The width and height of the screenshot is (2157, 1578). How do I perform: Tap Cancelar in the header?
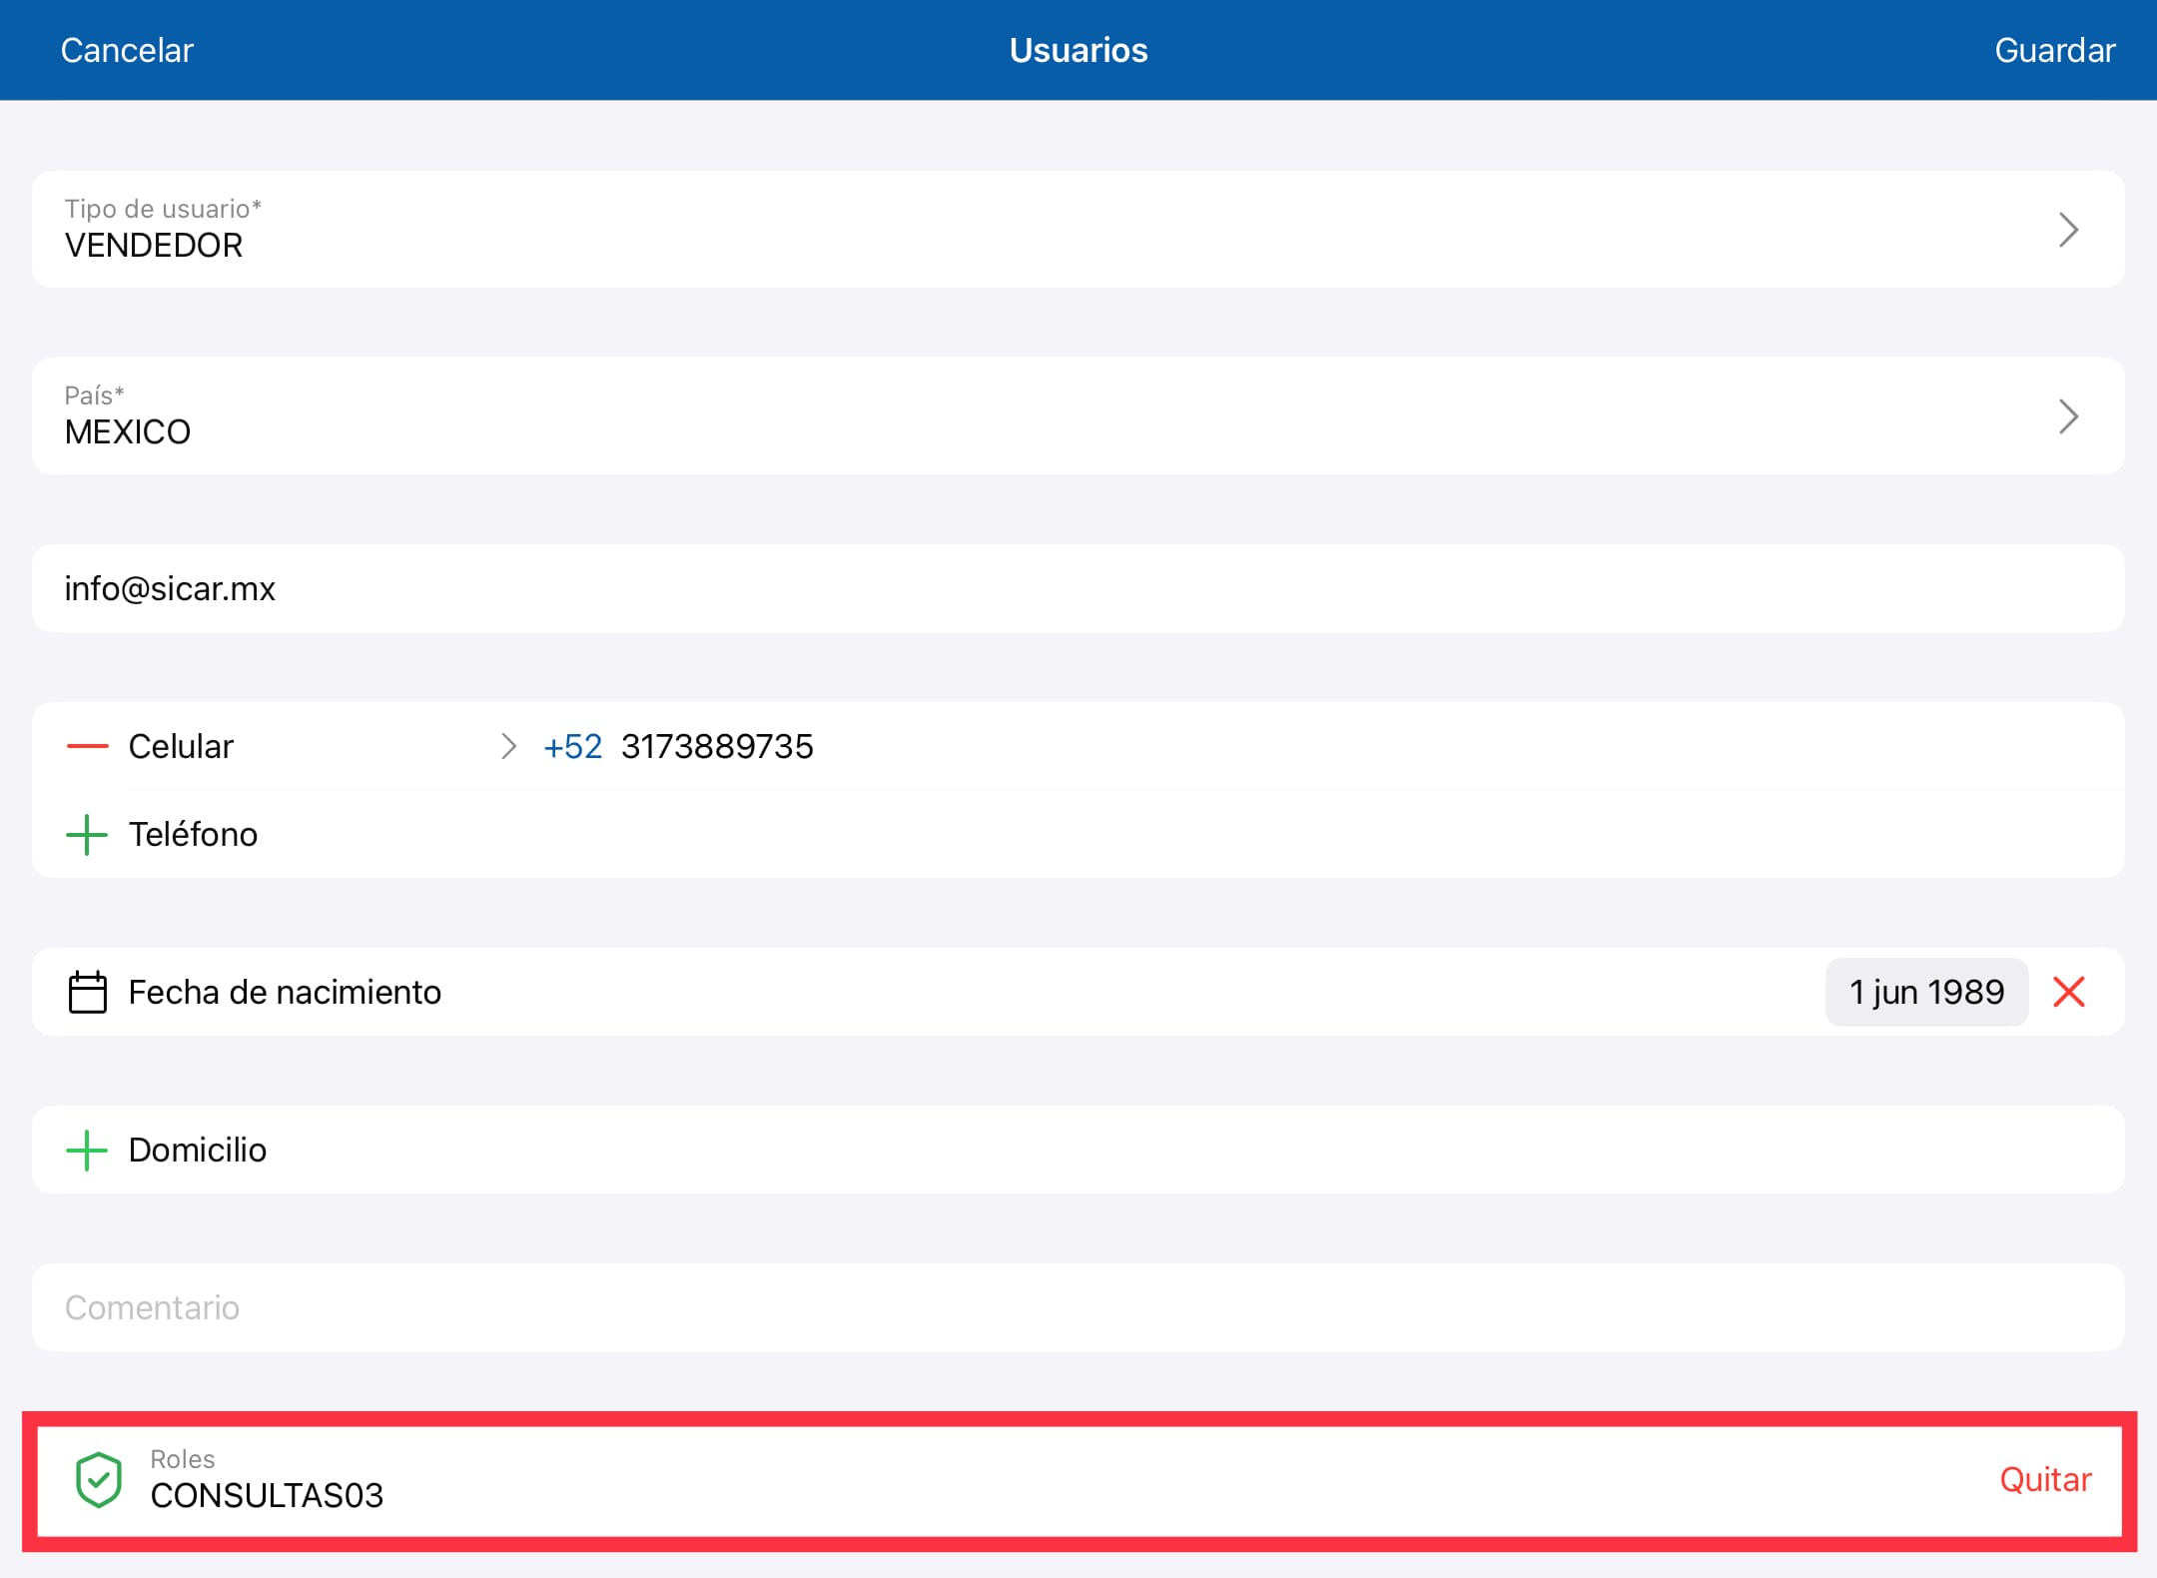pyautogui.click(x=127, y=50)
